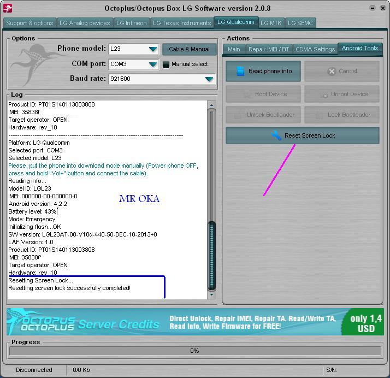Image resolution: width=390 pixels, height=378 pixels.
Task: Click the Octoplus app logo icon
Action: coord(8,8)
